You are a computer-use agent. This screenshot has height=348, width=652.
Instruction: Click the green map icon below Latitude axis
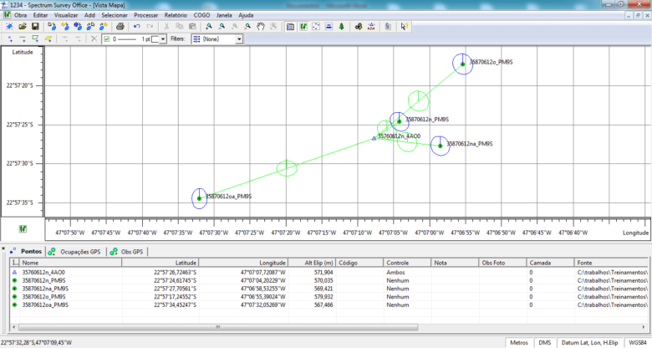pyautogui.click(x=23, y=228)
